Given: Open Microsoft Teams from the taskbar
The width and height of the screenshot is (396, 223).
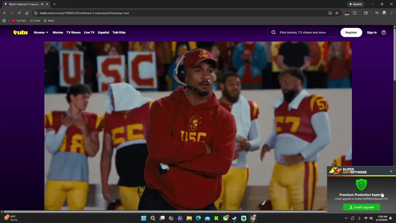Looking at the screenshot, I should point(180,218).
